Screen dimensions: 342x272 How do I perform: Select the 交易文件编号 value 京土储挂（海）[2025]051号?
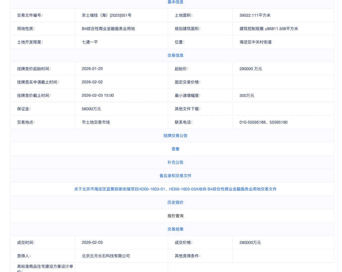[107, 15]
